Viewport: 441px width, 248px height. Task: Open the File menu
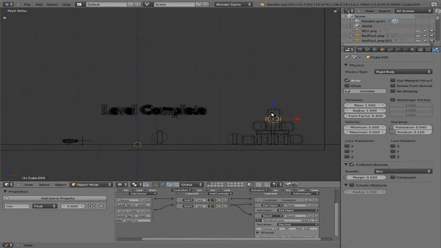[27, 4]
